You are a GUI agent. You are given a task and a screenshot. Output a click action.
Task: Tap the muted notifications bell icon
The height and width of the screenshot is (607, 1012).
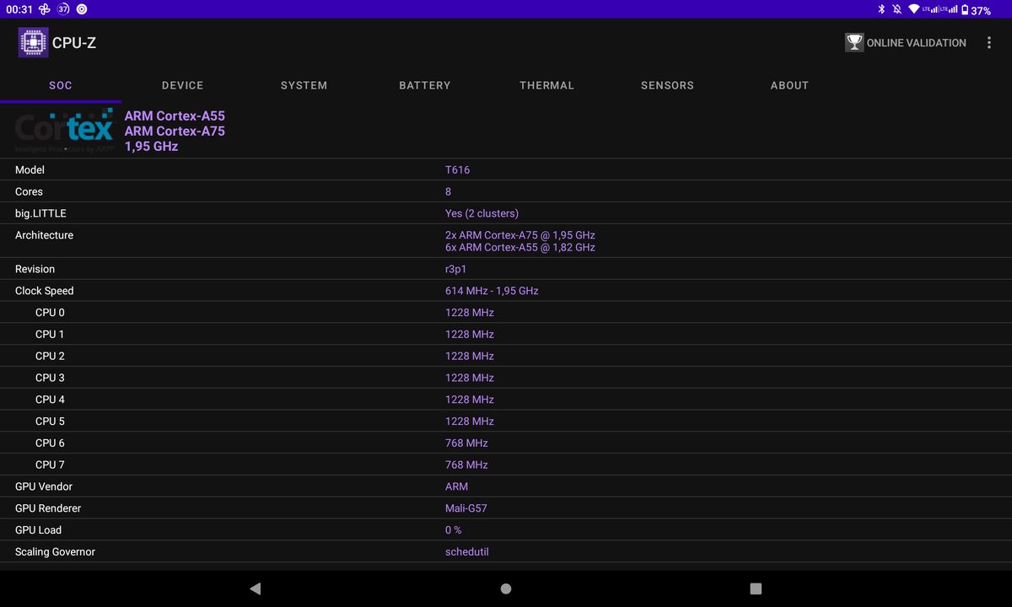click(897, 9)
